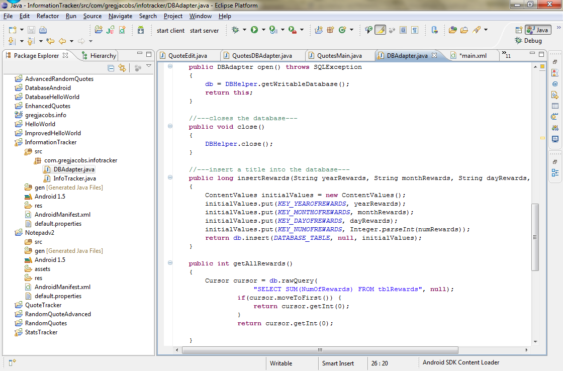Click the Android SDK manager download icon
Viewport: 563px width, 371px height.
pos(141,30)
